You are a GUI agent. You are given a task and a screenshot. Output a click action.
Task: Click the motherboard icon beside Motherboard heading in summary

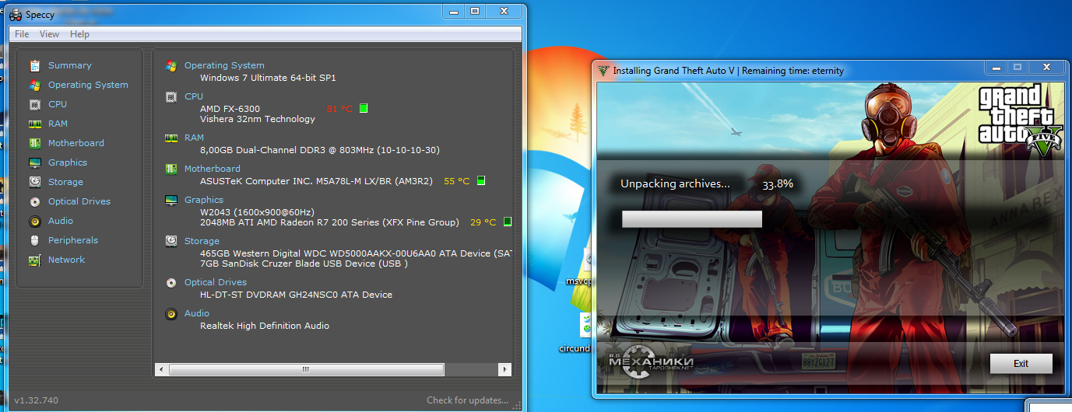point(170,169)
